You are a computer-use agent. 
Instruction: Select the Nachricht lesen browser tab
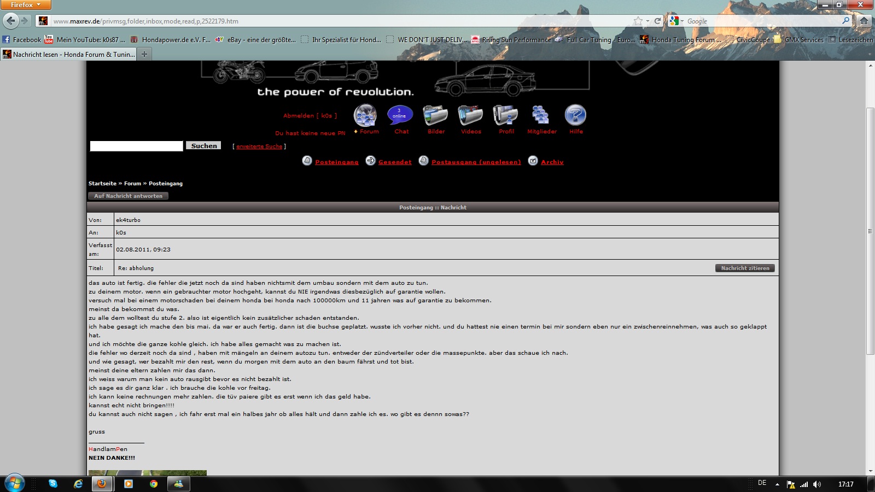[x=68, y=54]
